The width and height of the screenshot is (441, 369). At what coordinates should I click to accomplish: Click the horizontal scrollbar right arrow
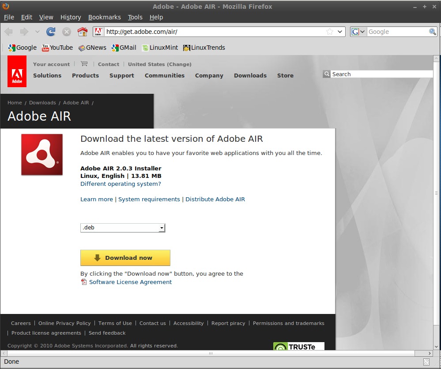tap(430, 353)
